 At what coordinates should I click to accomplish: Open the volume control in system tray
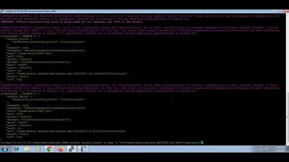(x=262, y=149)
